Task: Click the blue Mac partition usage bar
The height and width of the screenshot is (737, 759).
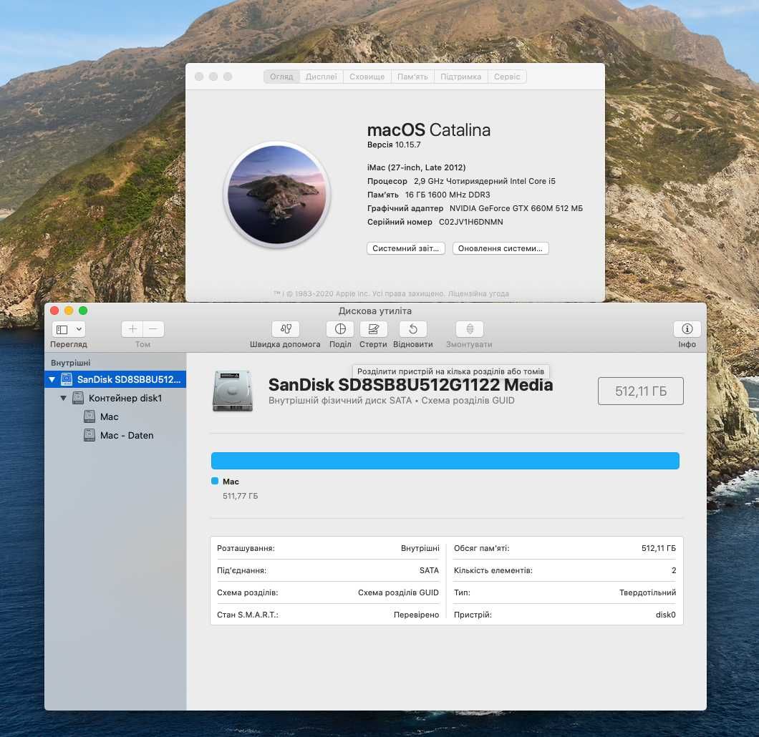Action: pyautogui.click(x=445, y=460)
